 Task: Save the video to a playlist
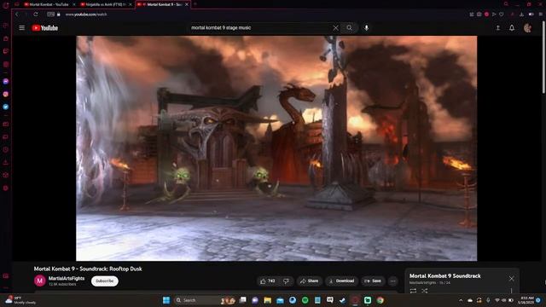(373, 281)
